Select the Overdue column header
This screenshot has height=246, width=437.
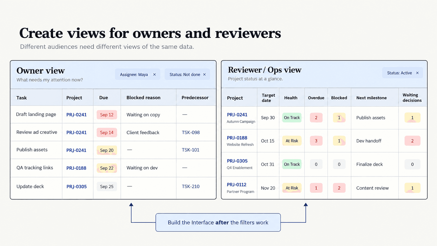click(x=316, y=98)
